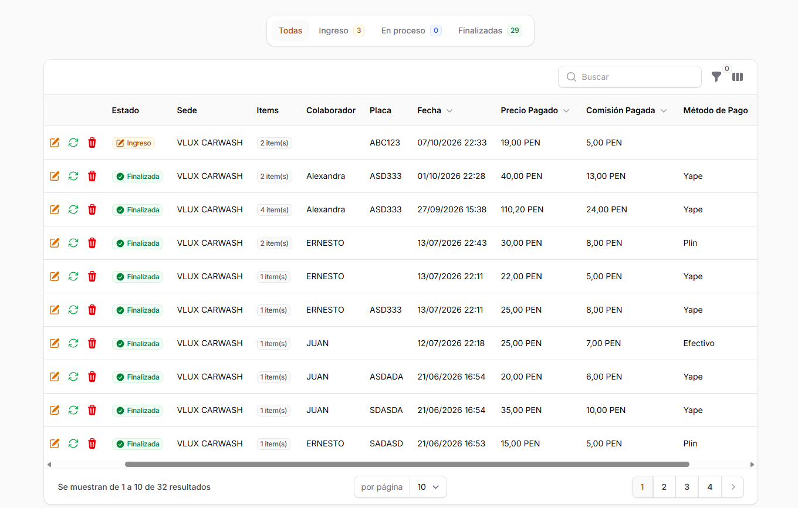Switch to the Todas tab

click(290, 31)
